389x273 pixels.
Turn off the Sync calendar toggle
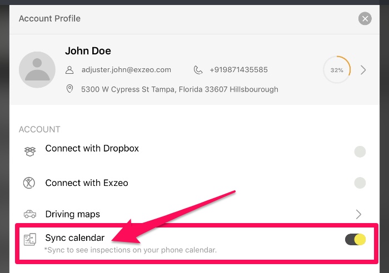pos(355,239)
